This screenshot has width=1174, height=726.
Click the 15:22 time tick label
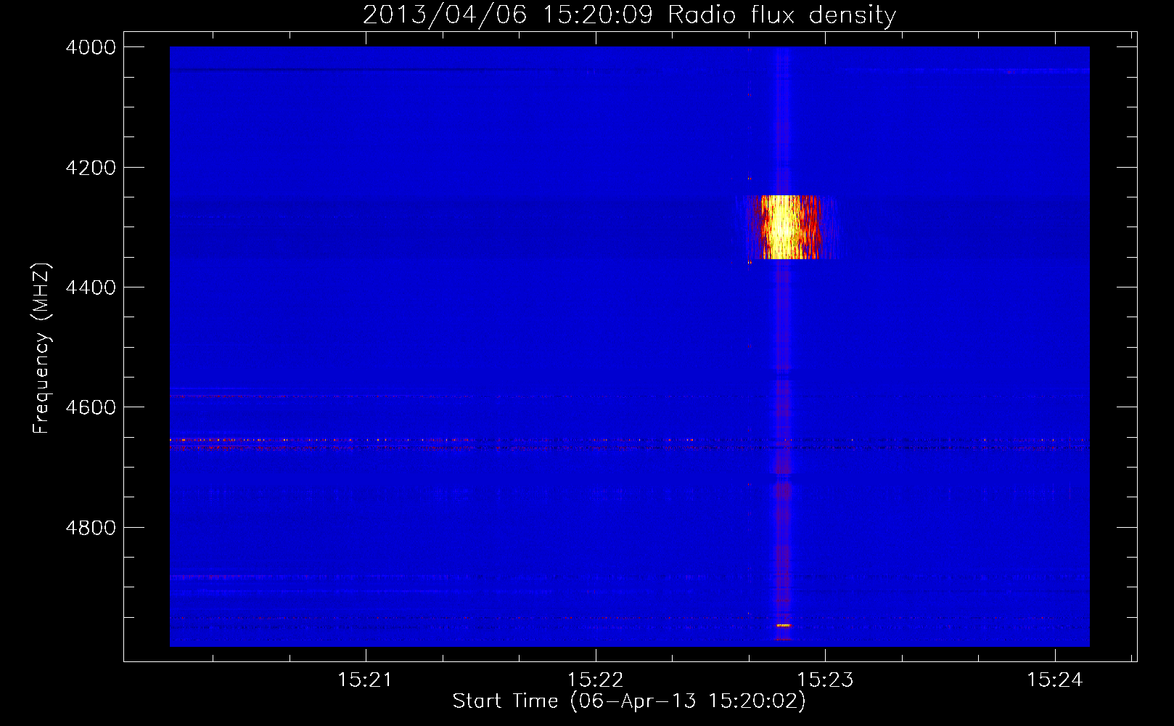coord(595,680)
